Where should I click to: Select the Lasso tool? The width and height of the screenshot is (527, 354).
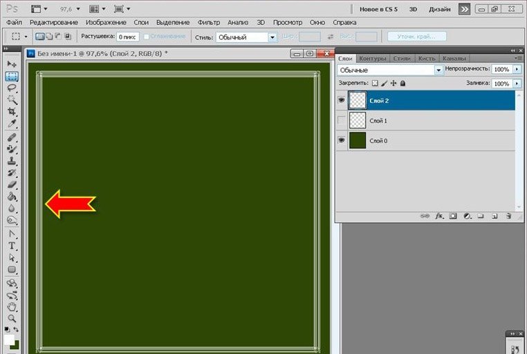click(x=12, y=88)
